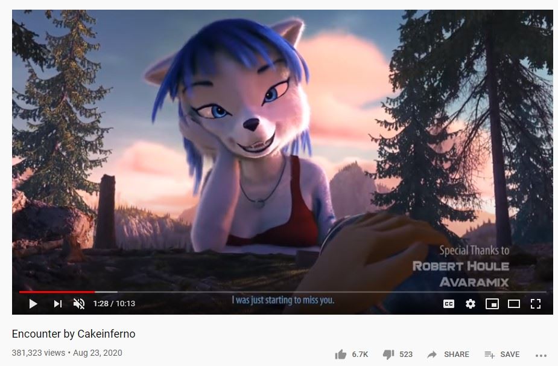This screenshot has width=558, height=366.
Task: Click the SAVE label
Action: [x=510, y=355]
